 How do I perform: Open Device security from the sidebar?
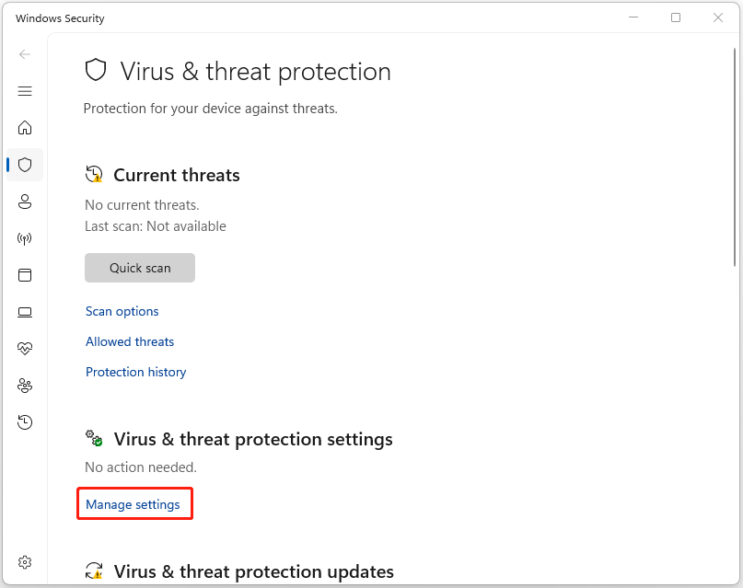[x=25, y=312]
